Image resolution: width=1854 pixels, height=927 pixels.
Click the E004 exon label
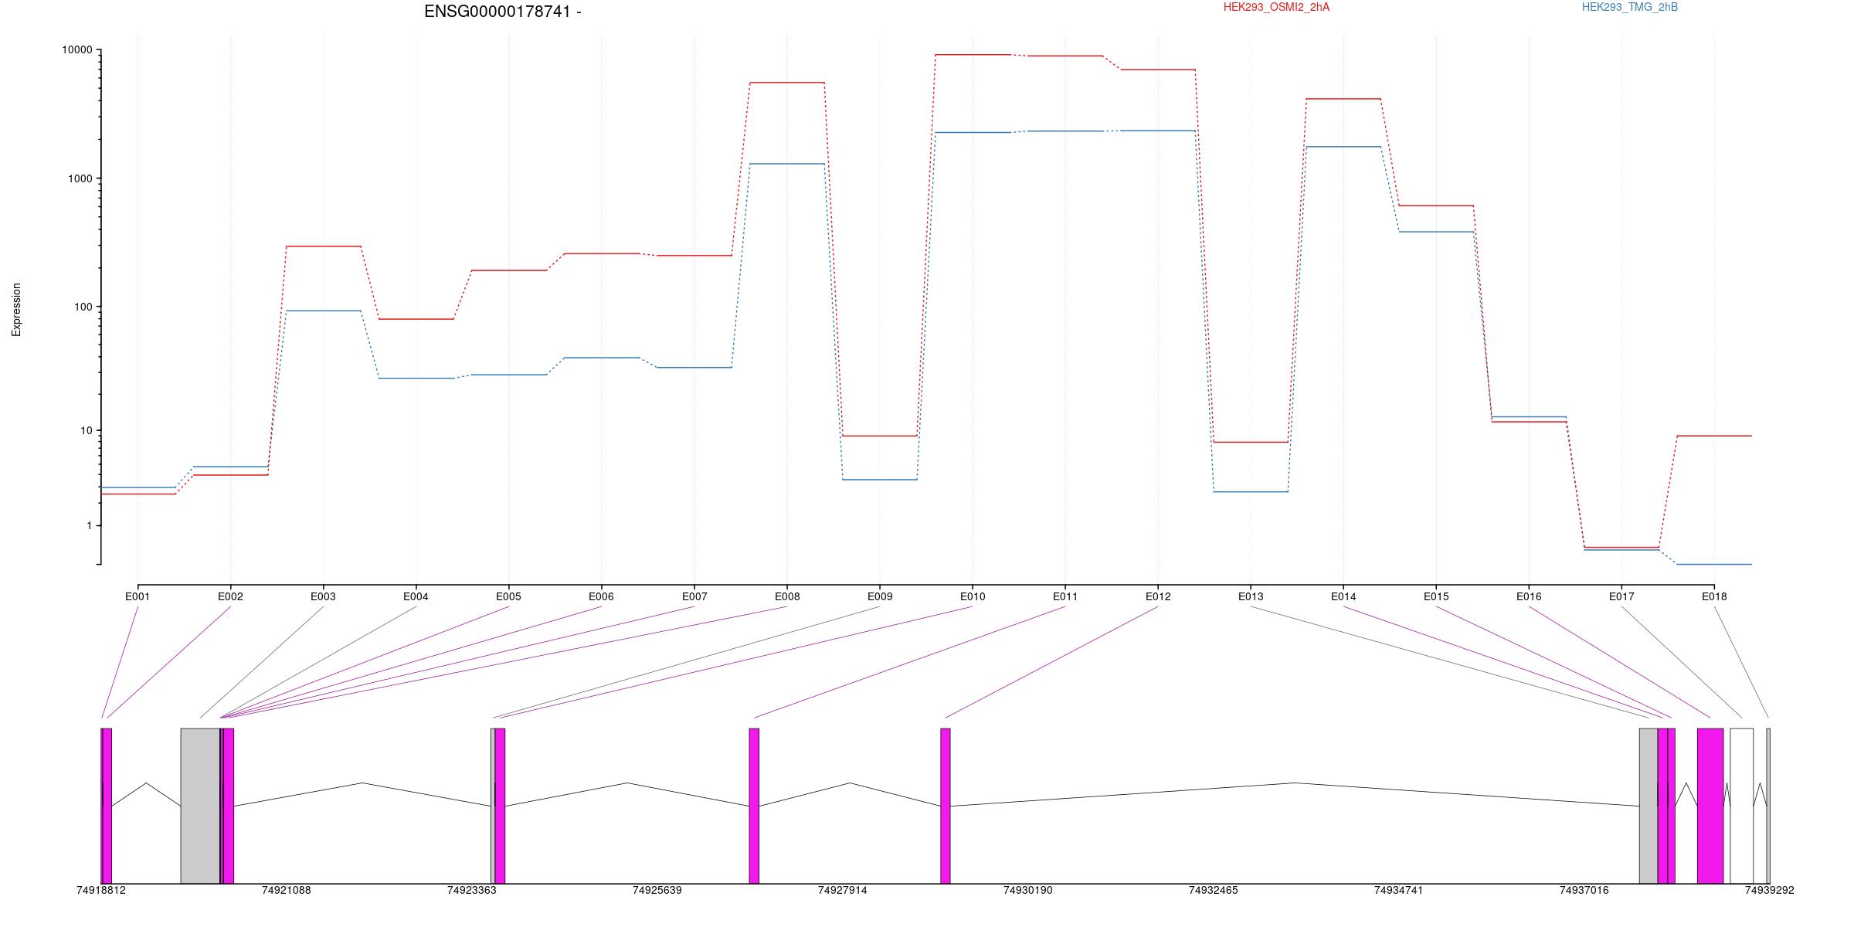[x=416, y=596]
